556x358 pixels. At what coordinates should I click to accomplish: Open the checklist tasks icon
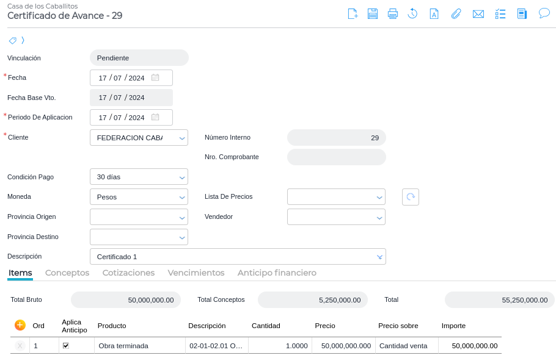coord(500,14)
